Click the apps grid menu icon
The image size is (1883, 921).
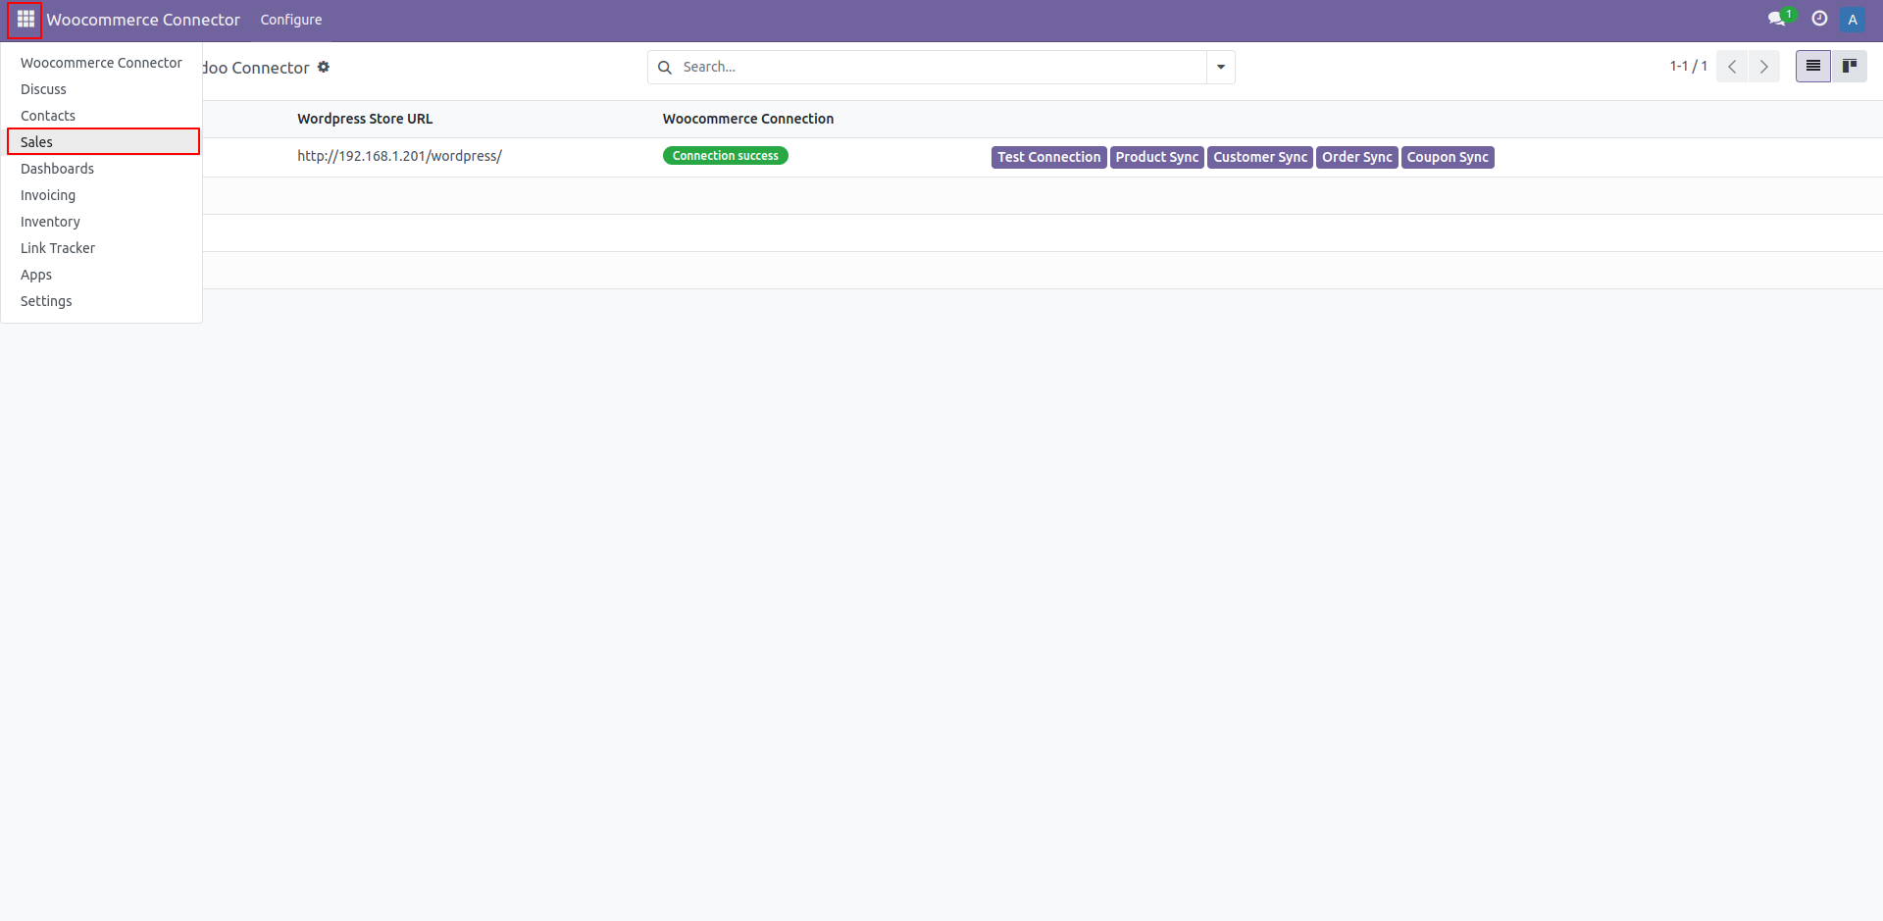[x=25, y=20]
